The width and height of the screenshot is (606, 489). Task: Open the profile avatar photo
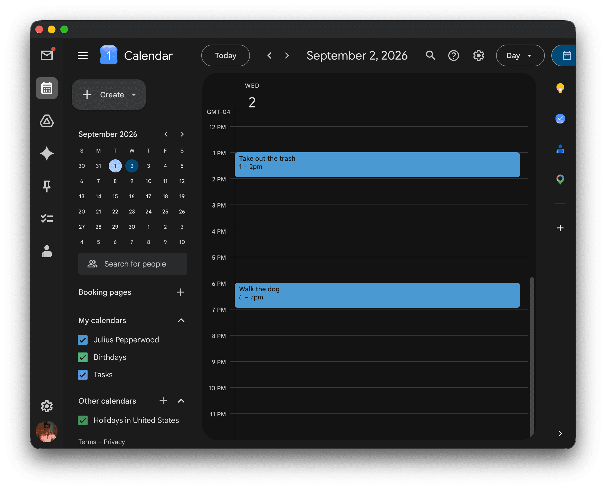pyautogui.click(x=47, y=431)
